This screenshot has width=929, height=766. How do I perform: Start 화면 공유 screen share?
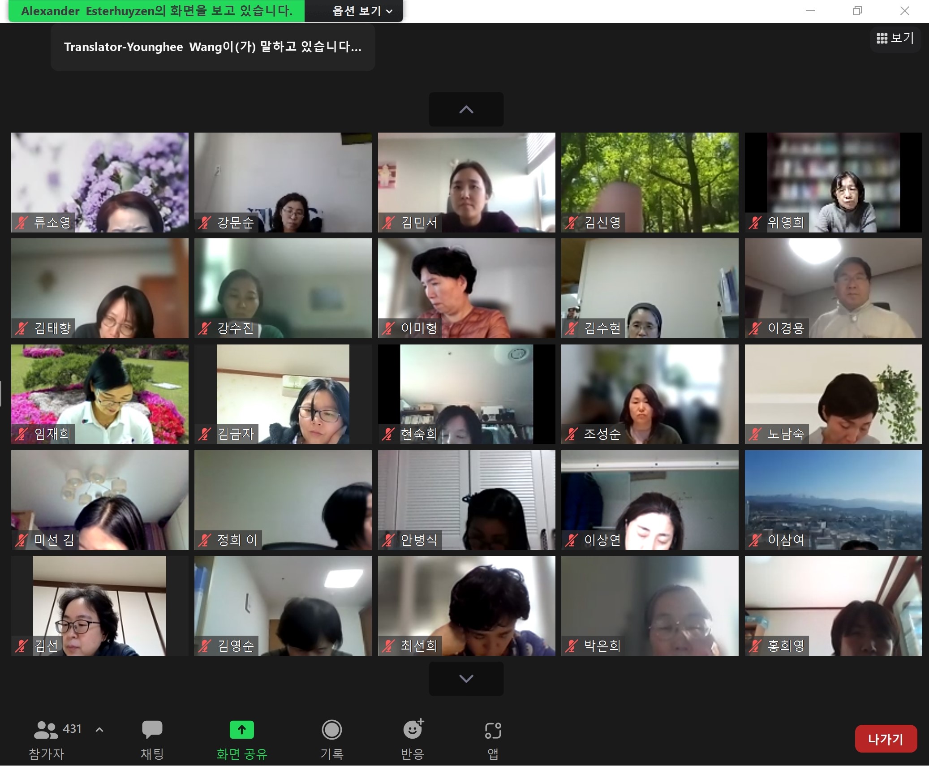[242, 740]
